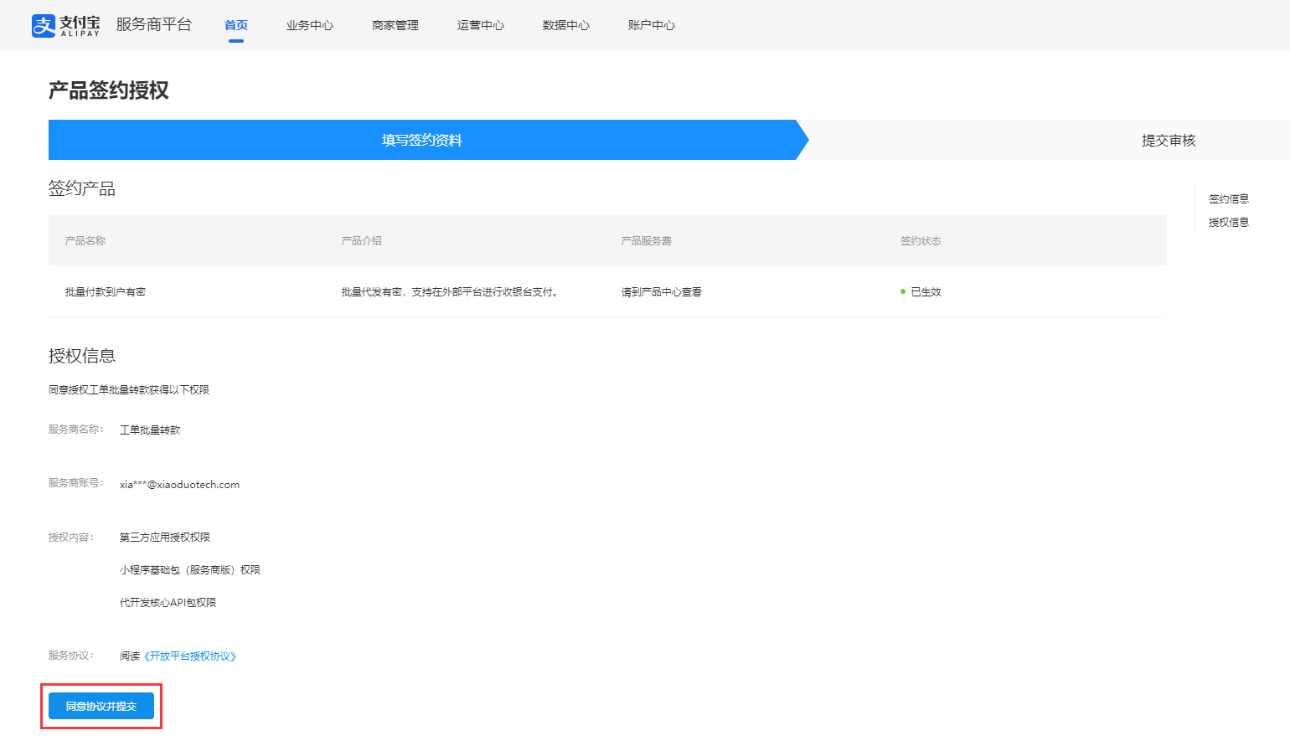Click the 工单批量转款 provider name value
The image size is (1290, 741).
point(150,430)
